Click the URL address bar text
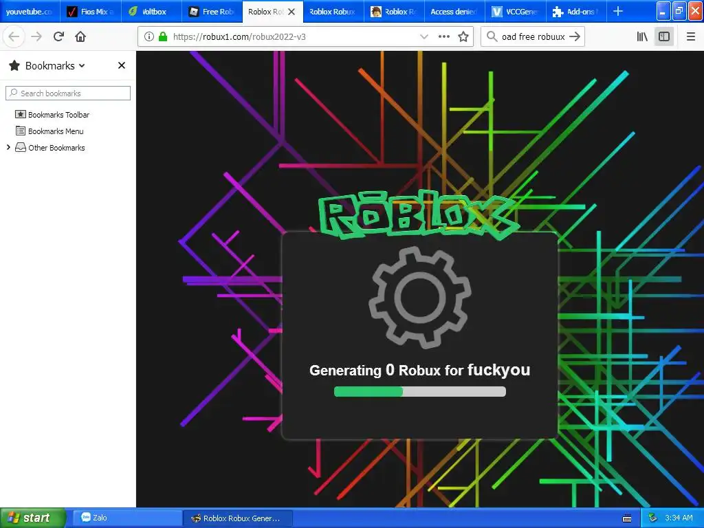 pyautogui.click(x=239, y=37)
